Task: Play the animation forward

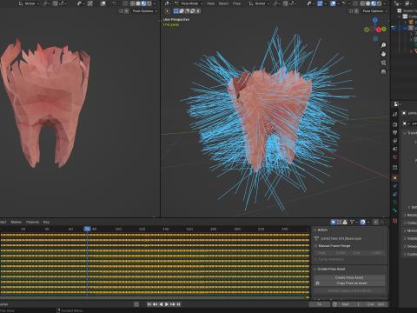Action: tap(167, 304)
